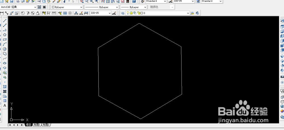Click the Make object's layer current icon
This screenshot has height=130, width=284.
click(x=192, y=13)
